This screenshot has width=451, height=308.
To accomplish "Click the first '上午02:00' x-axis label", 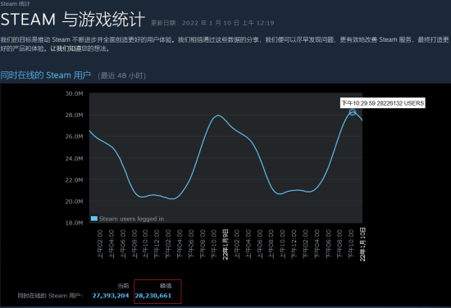I will (100, 244).
